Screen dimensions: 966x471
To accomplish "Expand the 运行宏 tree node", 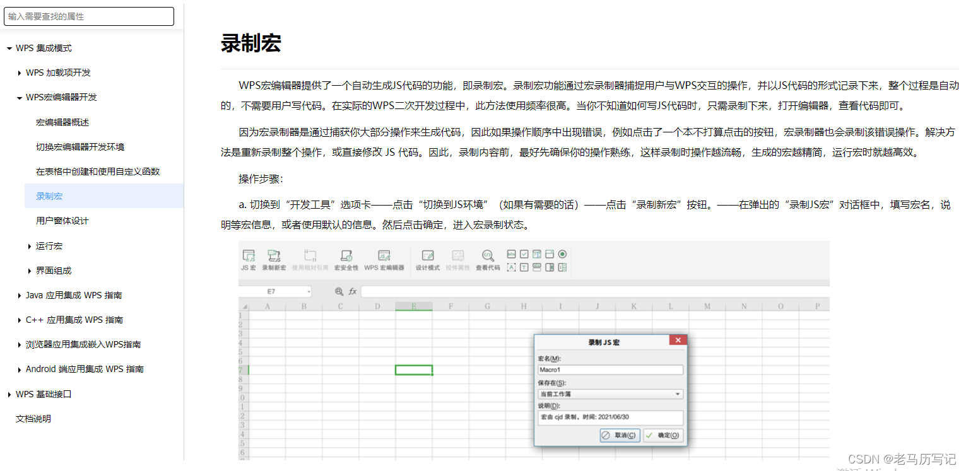I will (x=30, y=247).
